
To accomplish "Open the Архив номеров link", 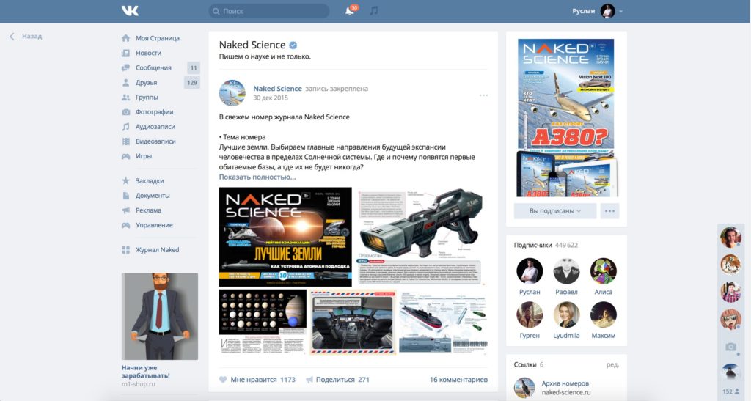I will [565, 384].
